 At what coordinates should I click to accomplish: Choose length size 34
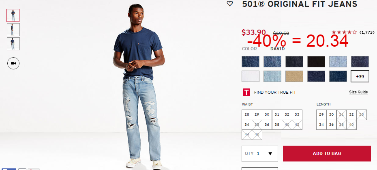coord(321,125)
